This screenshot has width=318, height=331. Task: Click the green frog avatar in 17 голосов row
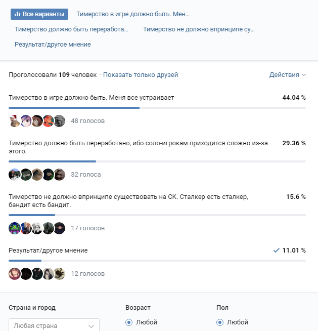15,228
